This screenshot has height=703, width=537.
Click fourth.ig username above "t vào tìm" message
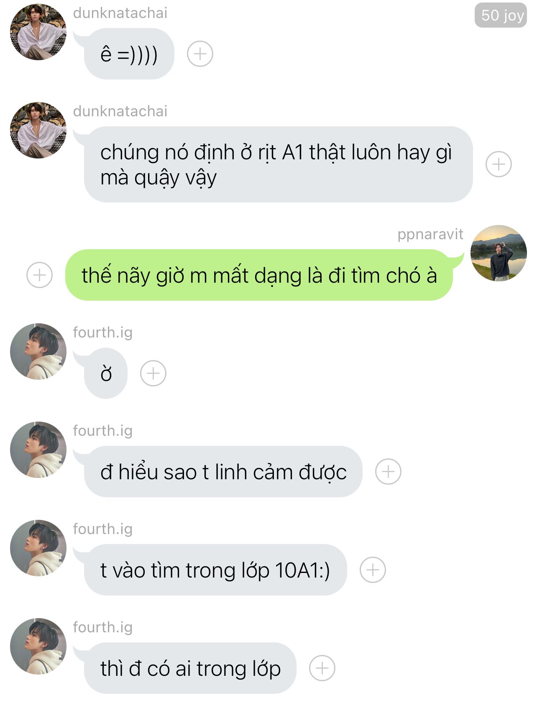click(x=102, y=529)
